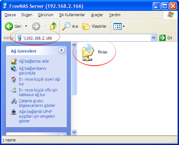Open the Ara search magnifier
The image size is (179, 145).
[70, 26]
